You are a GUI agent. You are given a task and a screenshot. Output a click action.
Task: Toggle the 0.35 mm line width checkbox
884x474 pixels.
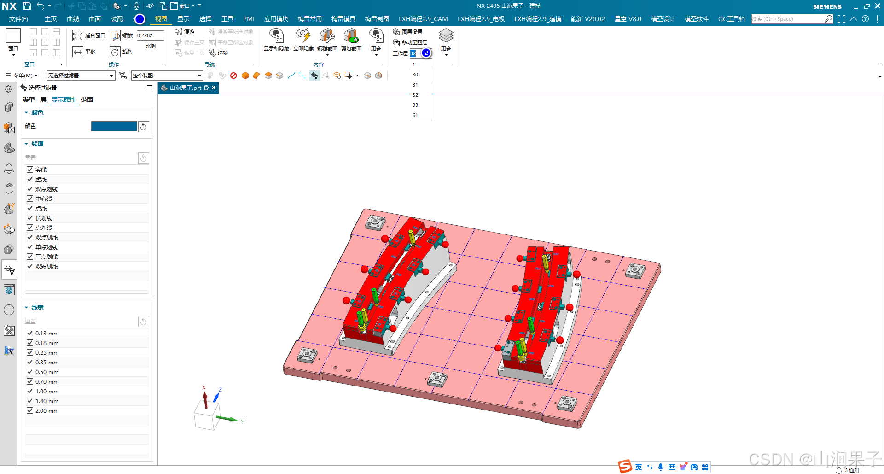click(x=30, y=362)
